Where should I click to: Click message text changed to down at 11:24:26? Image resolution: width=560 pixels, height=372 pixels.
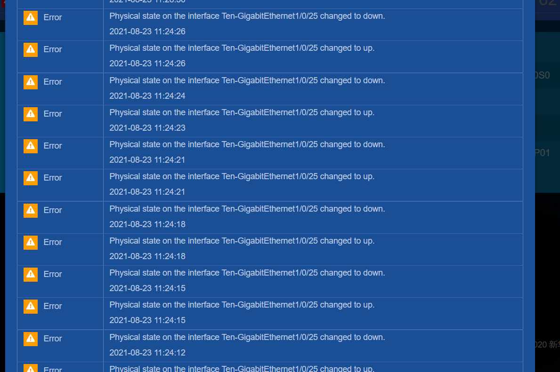pyautogui.click(x=247, y=16)
